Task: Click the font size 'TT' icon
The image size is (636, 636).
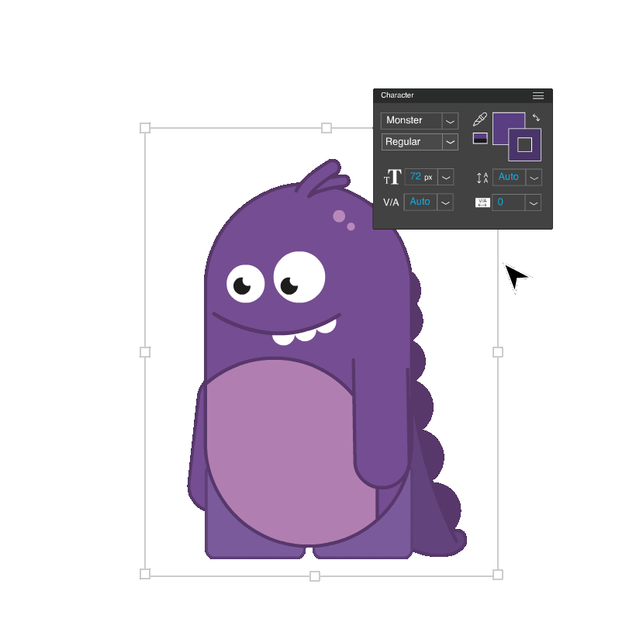Action: pos(394,176)
